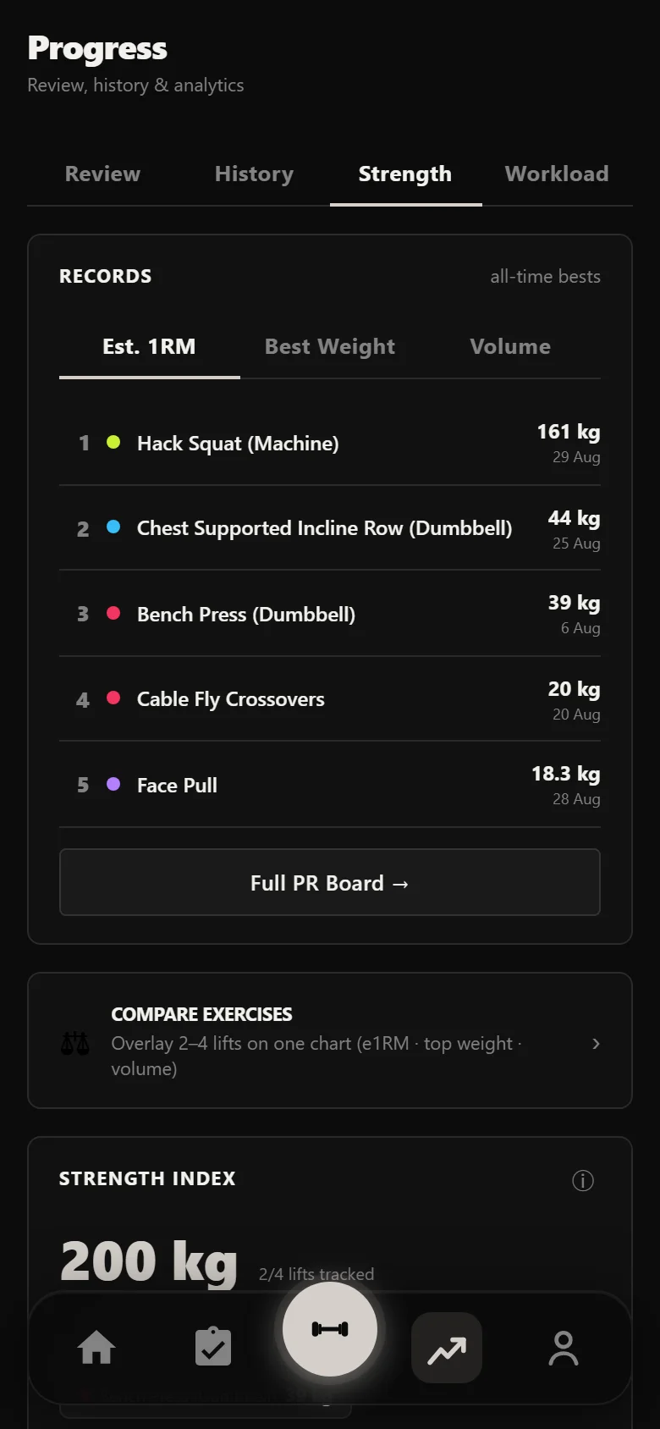Open the profile person icon

[x=564, y=1347]
